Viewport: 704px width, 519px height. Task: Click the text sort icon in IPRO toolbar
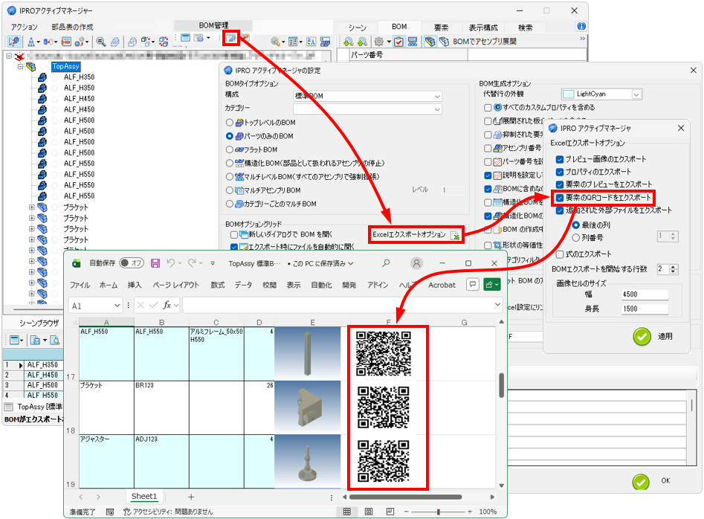tap(311, 42)
